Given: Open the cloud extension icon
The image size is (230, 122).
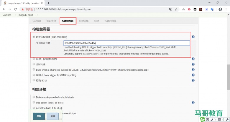Looking at the screenshot, I should point(183,9).
